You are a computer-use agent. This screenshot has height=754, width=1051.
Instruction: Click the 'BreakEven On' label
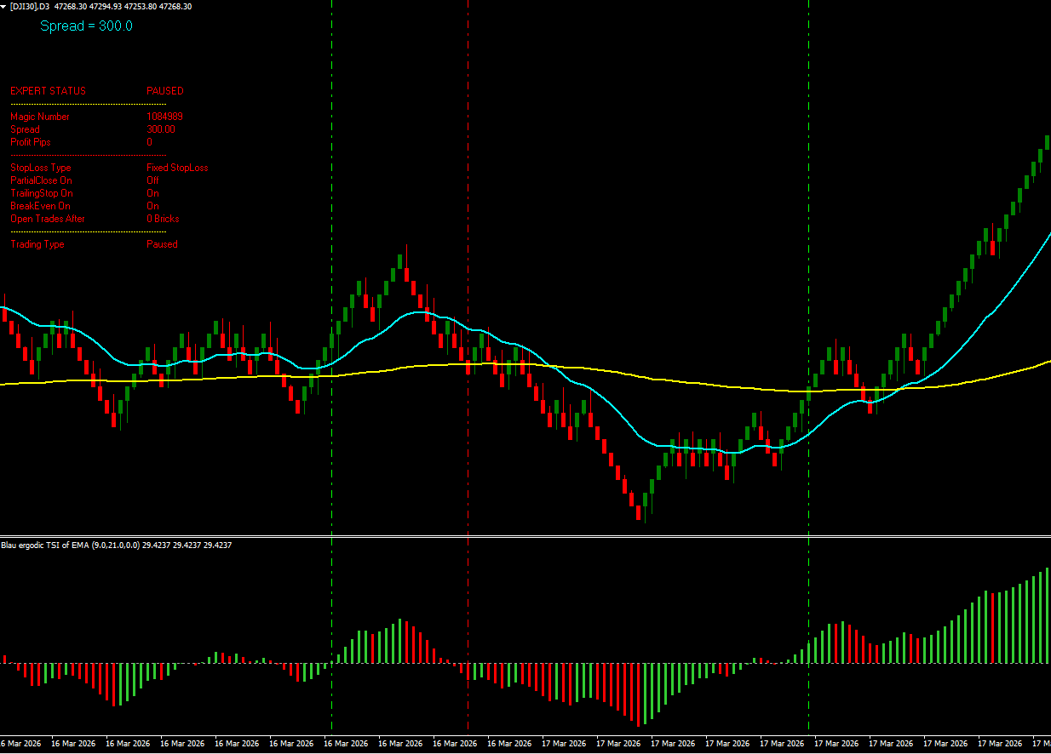click(x=40, y=206)
